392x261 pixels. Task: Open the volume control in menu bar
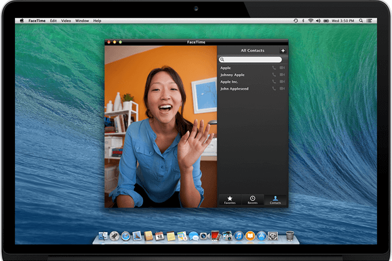tap(318, 21)
